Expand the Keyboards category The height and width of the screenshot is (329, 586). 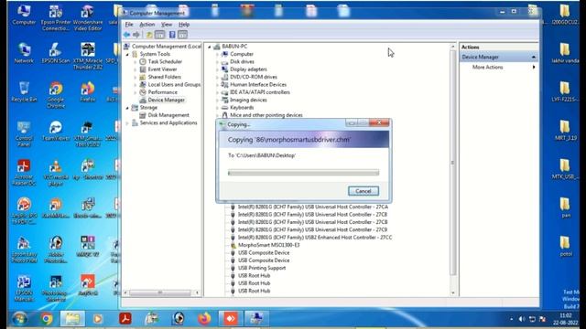click(218, 108)
